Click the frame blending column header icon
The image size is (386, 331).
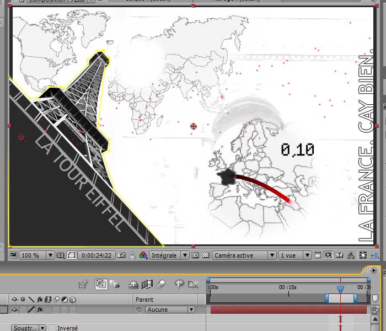click(48, 300)
